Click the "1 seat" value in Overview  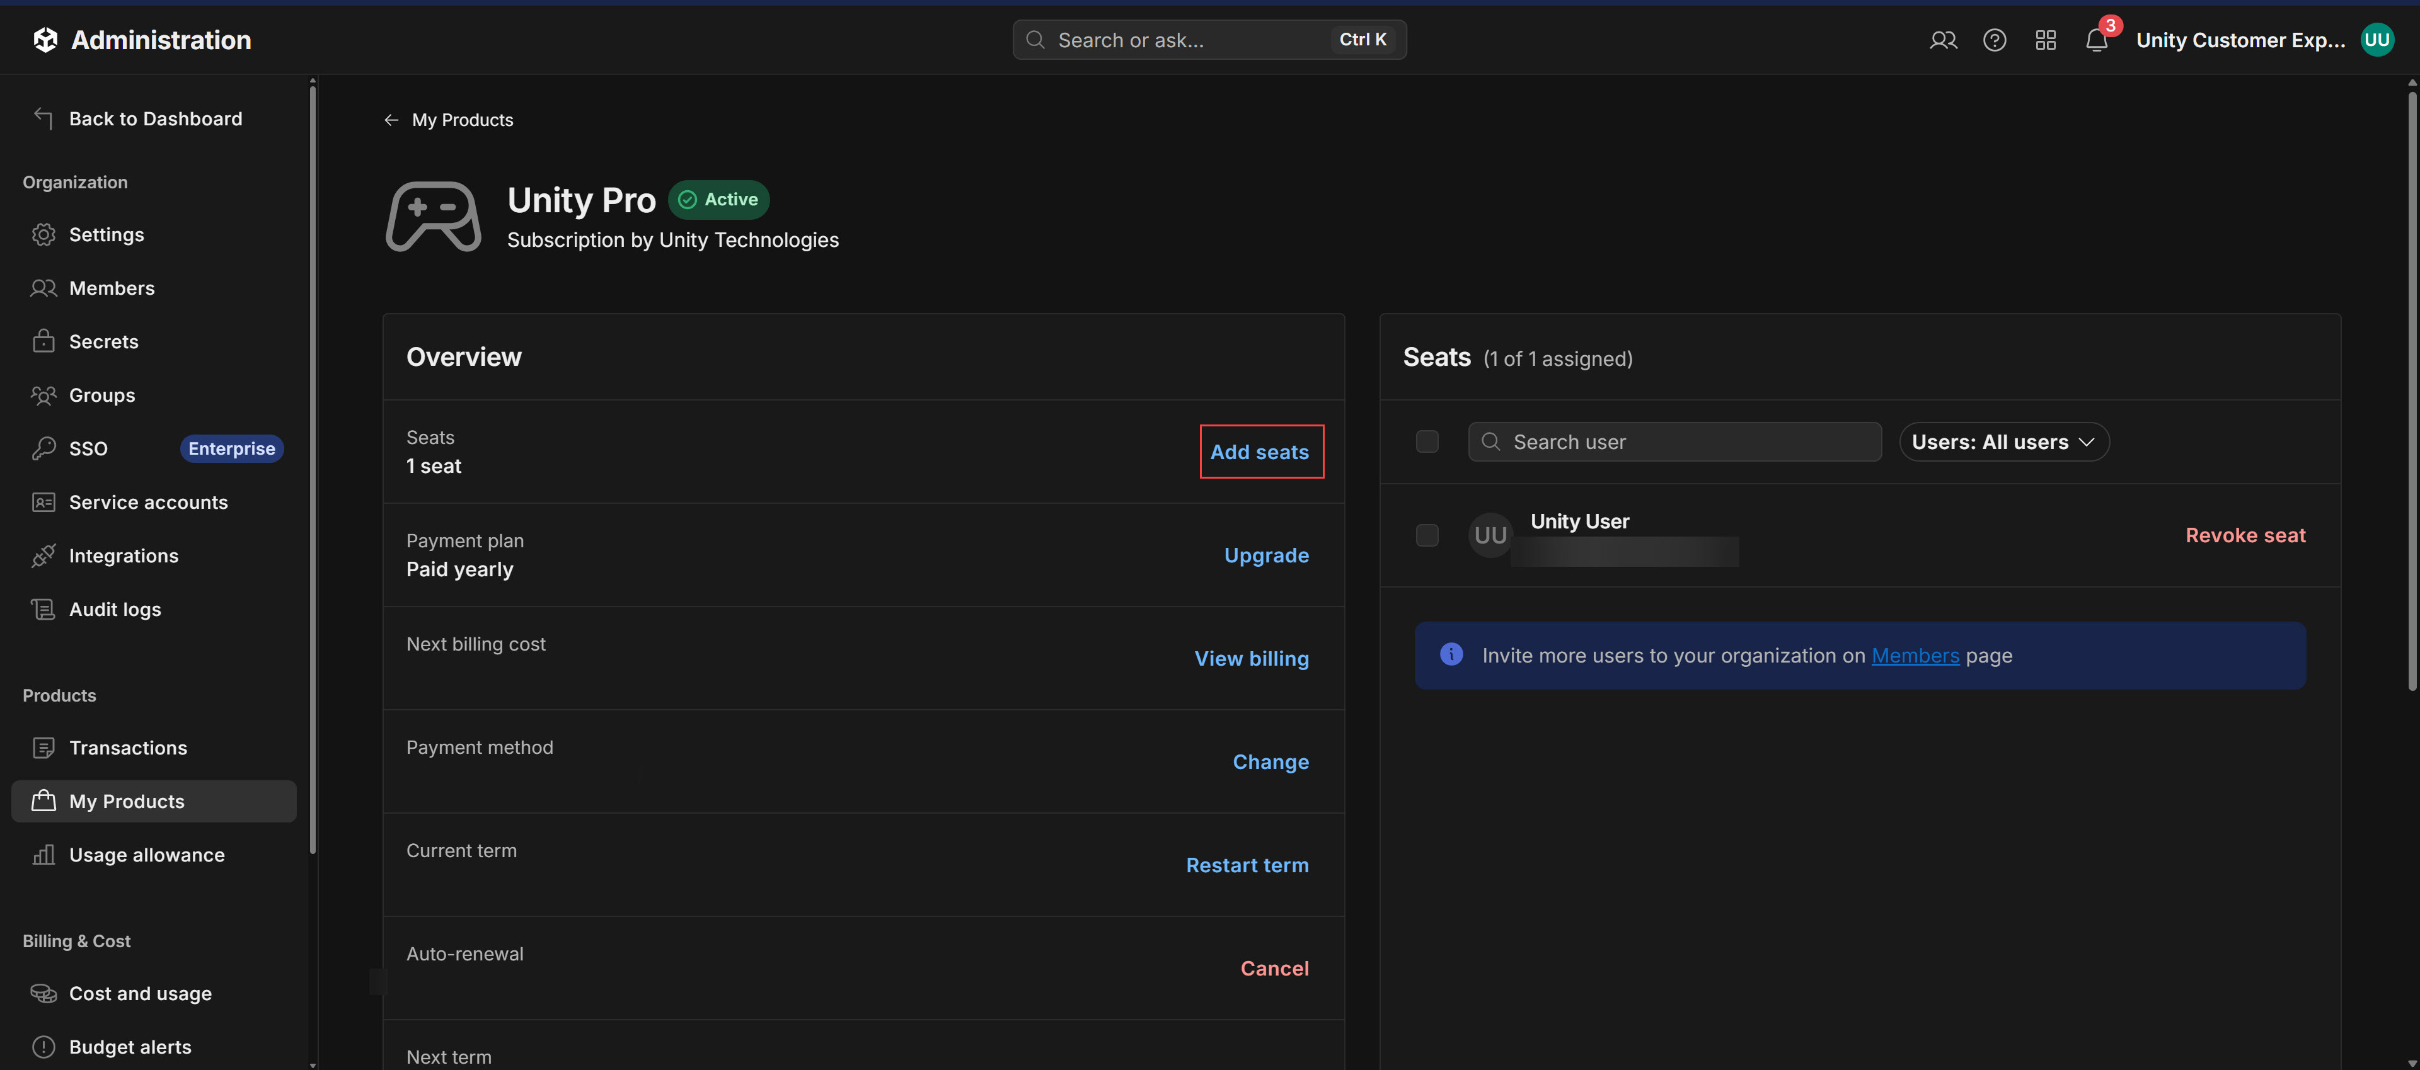433,467
